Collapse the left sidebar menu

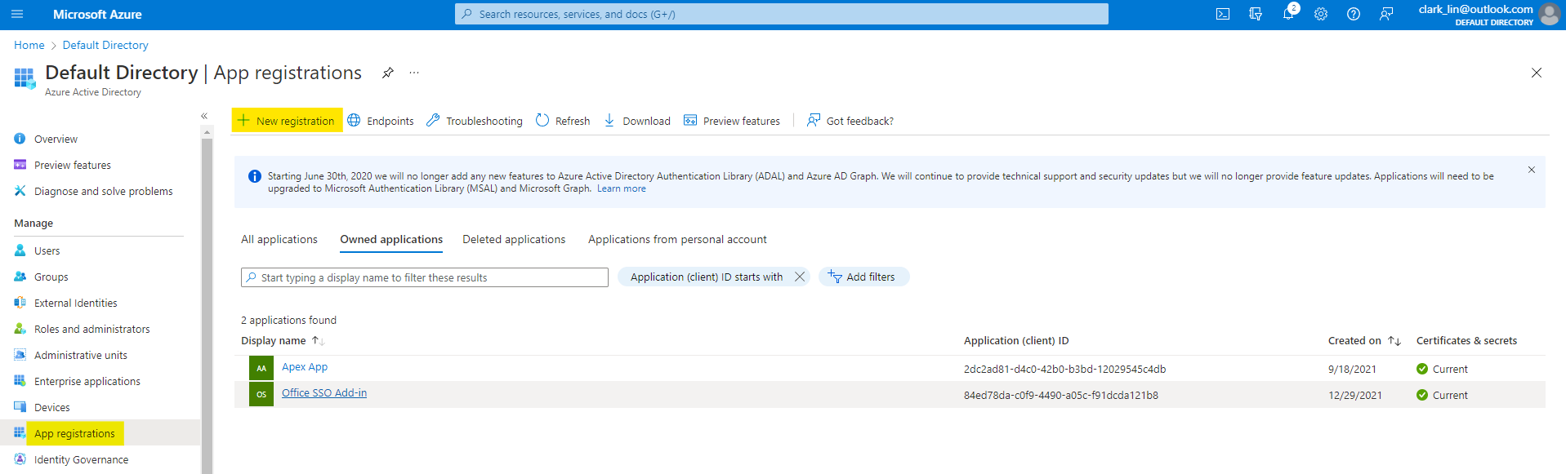coord(204,116)
